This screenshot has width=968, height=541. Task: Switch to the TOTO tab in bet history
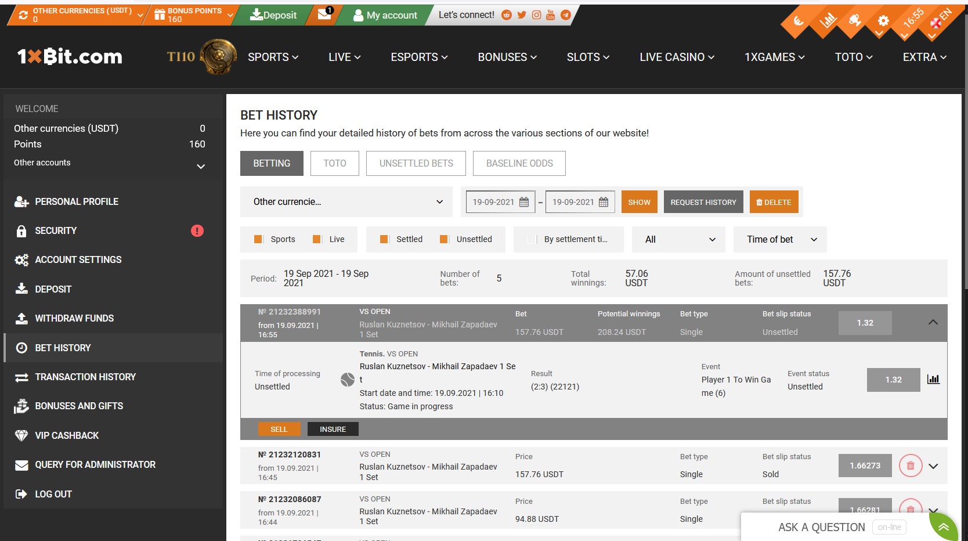tap(335, 163)
